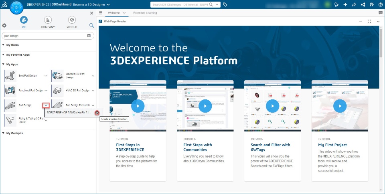Select the ME compass quadrant
This screenshot has height=194, width=385.
tap(24, 20)
